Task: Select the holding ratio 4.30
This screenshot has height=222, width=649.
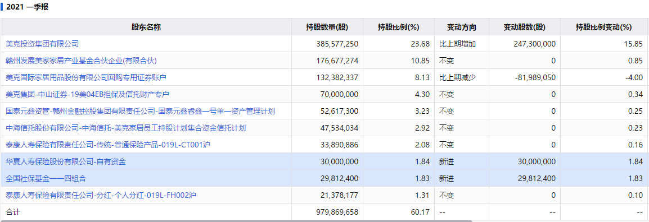Action: (423, 94)
